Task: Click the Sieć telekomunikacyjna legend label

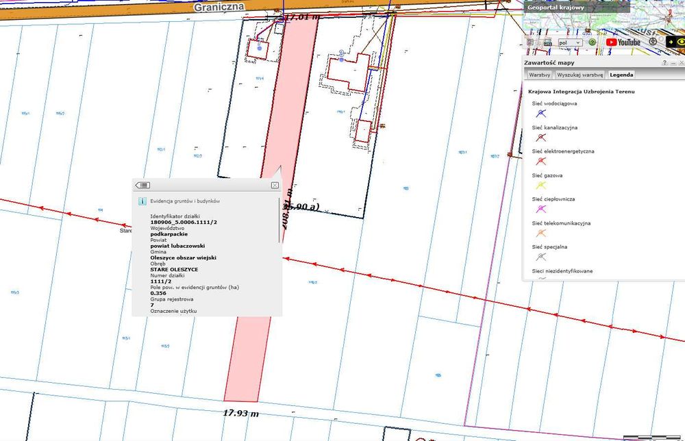Action: tap(561, 223)
